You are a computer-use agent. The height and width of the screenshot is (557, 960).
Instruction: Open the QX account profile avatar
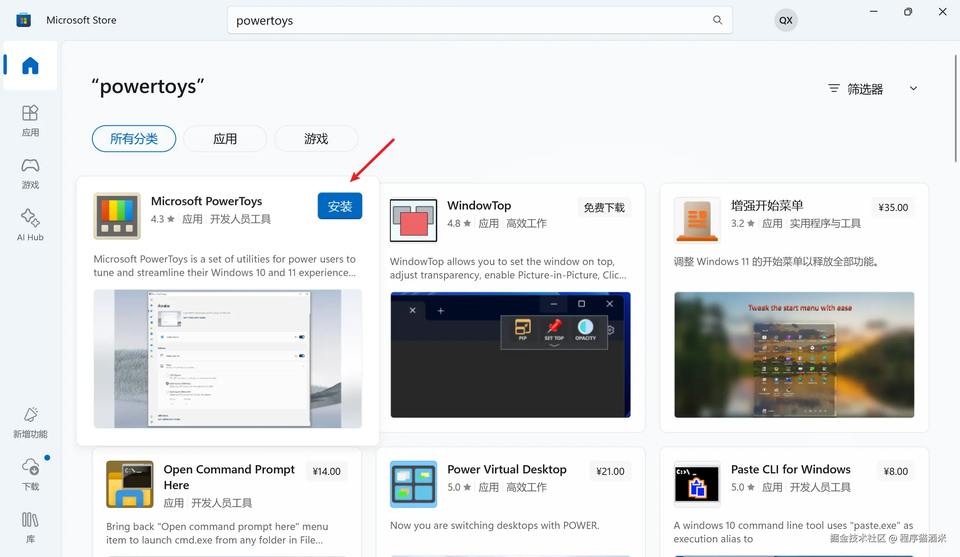point(786,20)
